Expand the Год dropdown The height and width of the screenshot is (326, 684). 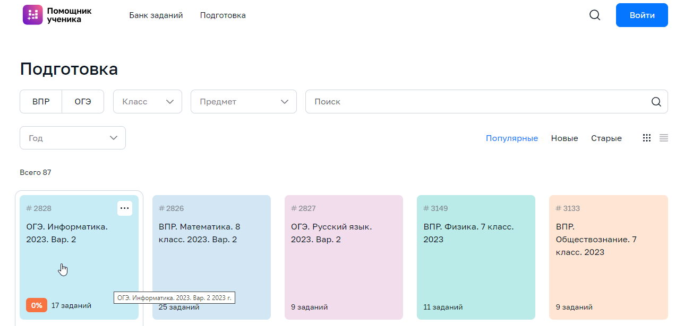(x=73, y=138)
